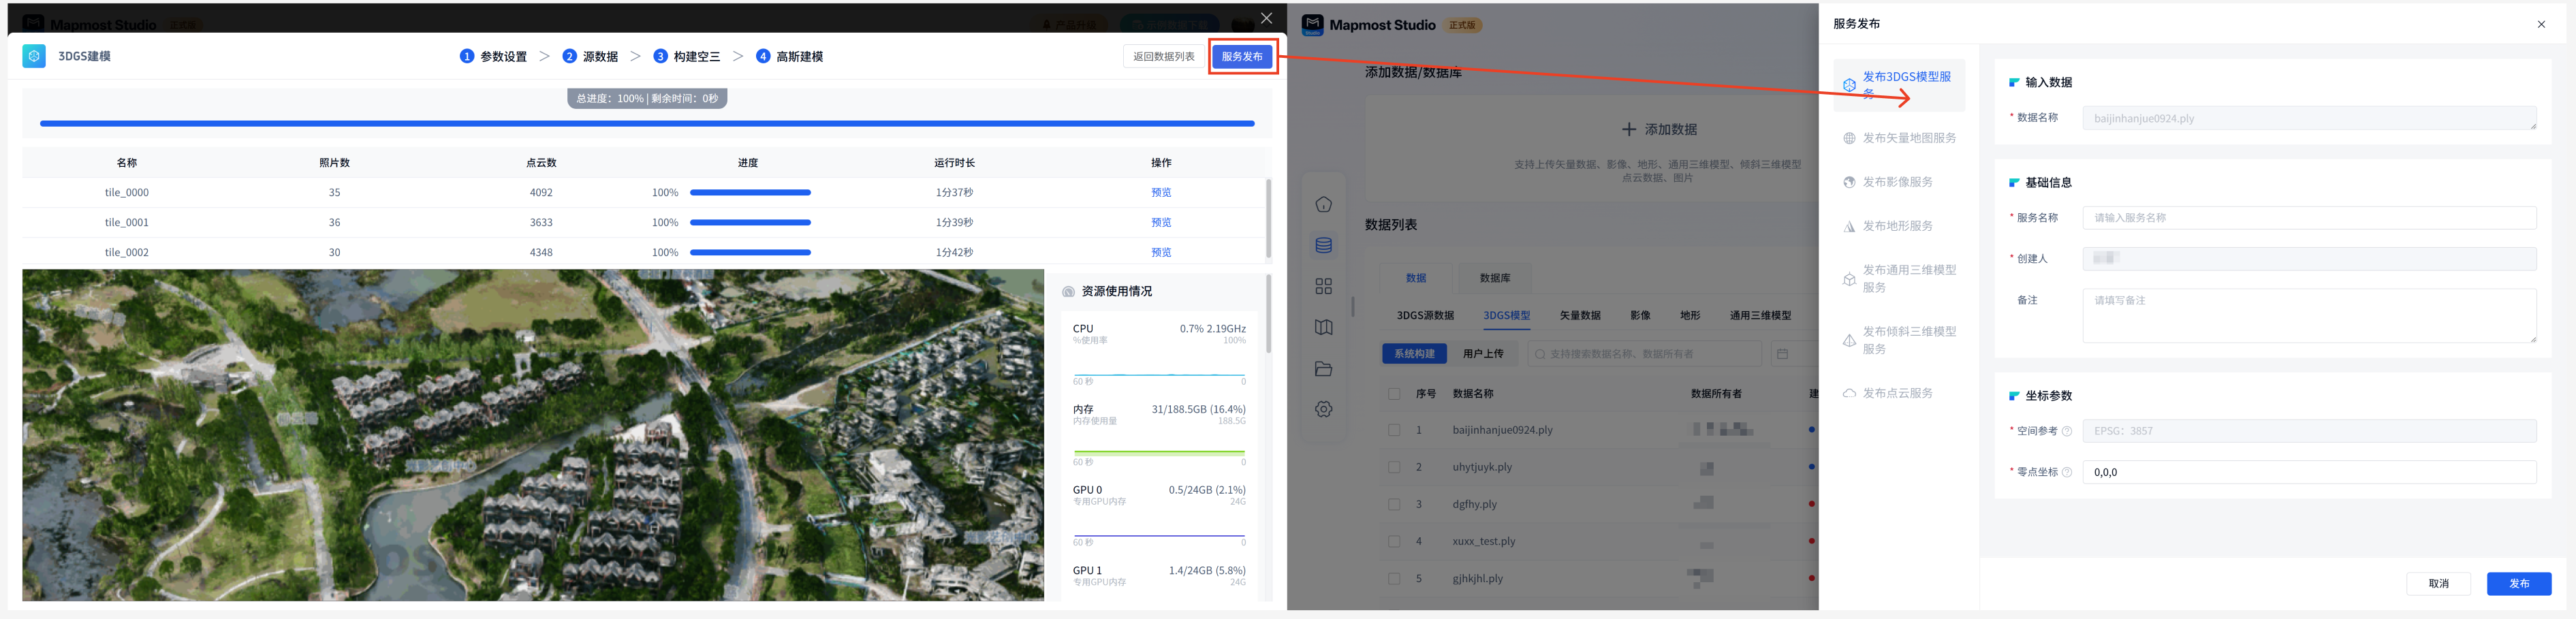Switch to the 数据库 tab

pyautogui.click(x=1494, y=278)
